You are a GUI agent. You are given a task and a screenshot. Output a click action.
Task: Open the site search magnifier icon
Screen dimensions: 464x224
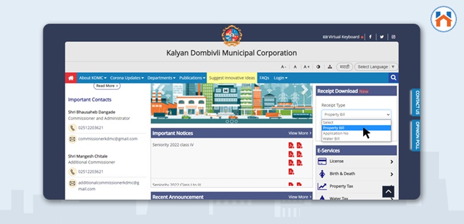(x=394, y=78)
